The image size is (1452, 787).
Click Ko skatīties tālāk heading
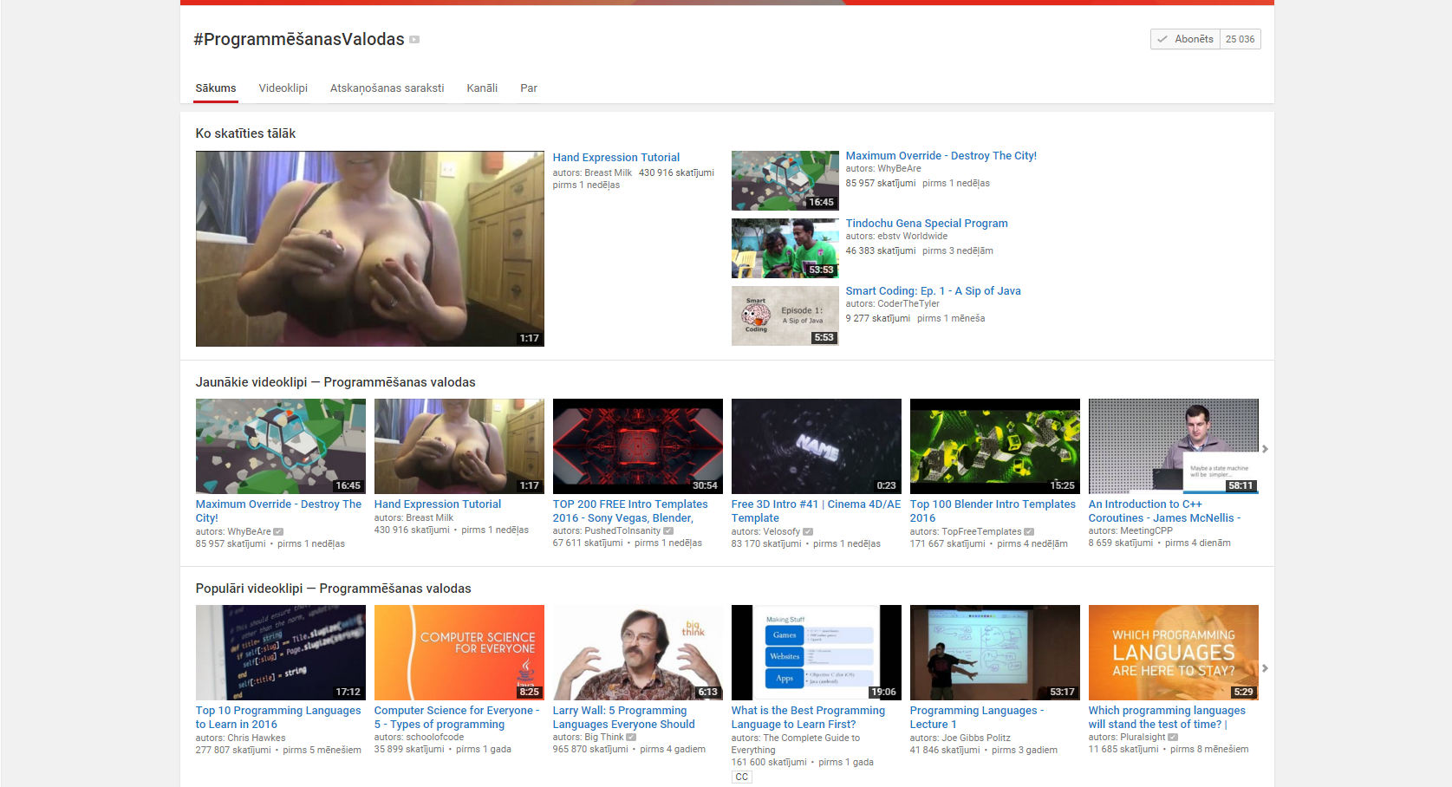click(245, 133)
